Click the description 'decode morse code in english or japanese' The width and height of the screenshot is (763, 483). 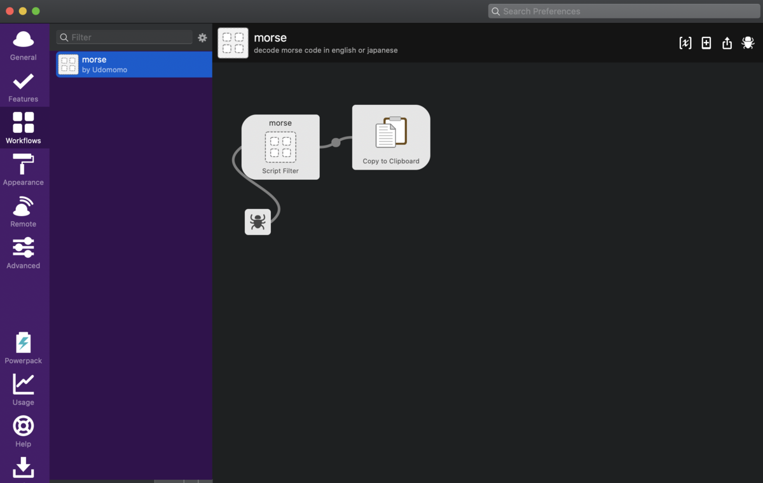pos(326,50)
